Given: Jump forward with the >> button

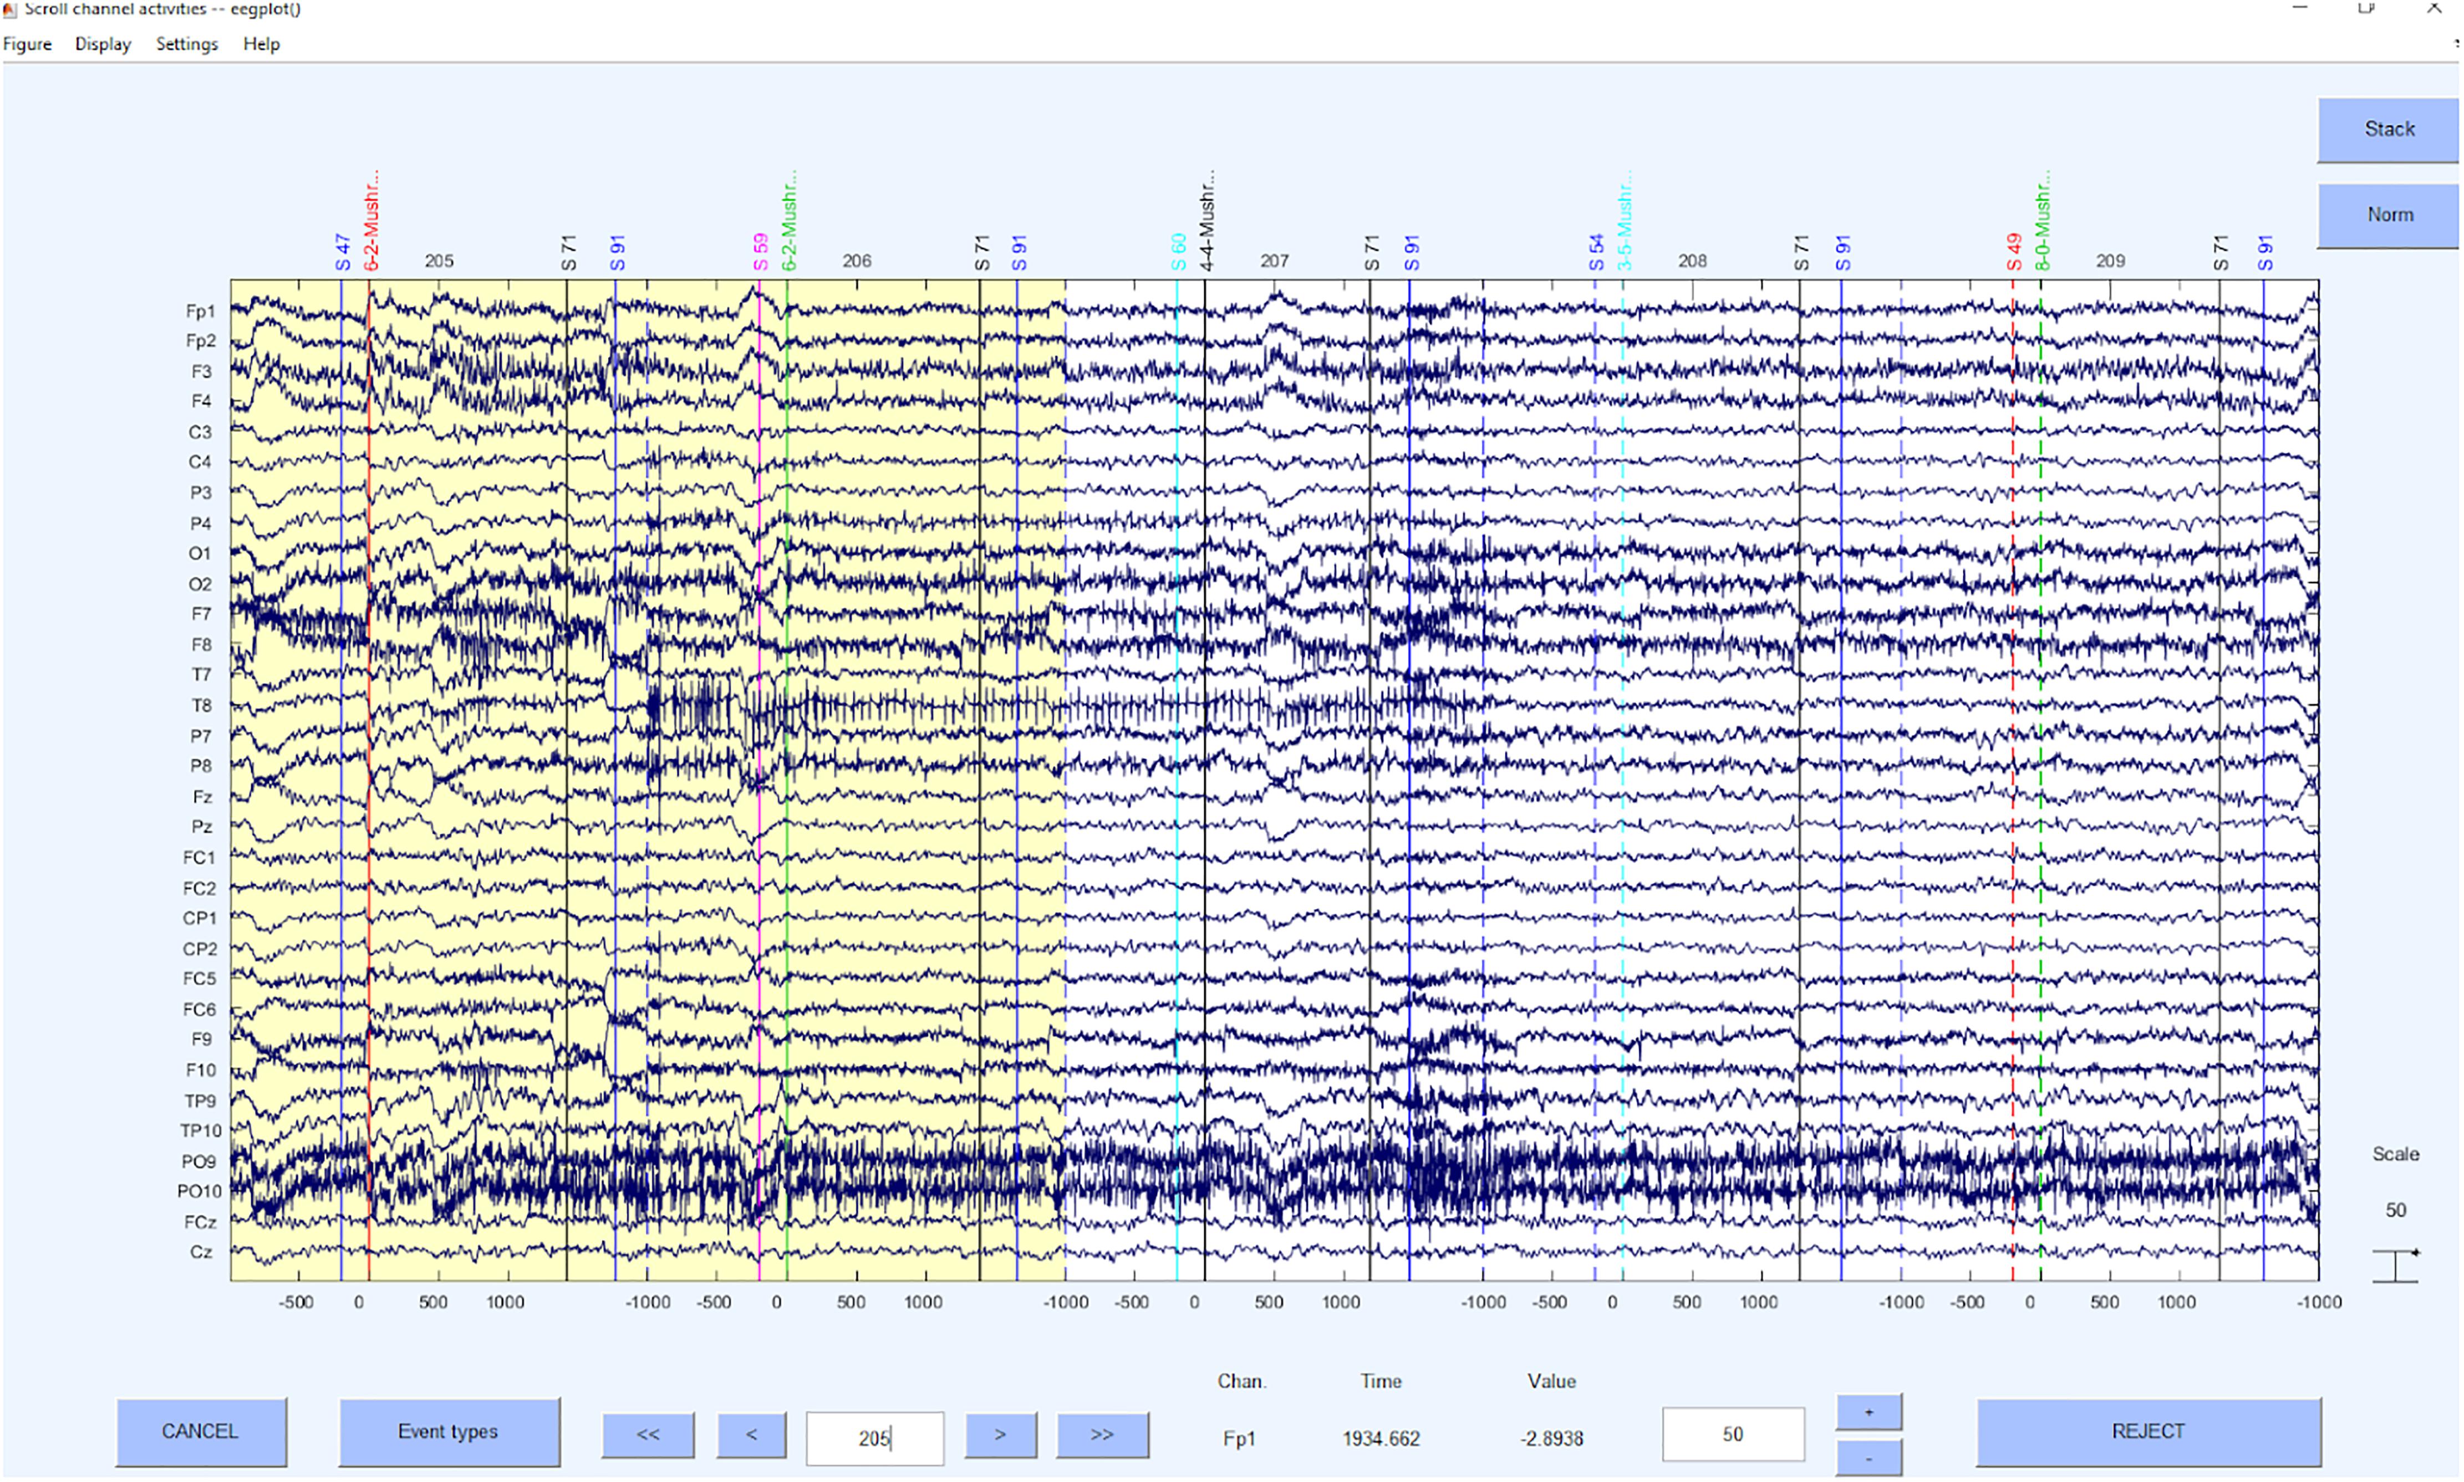Looking at the screenshot, I should click(1102, 1435).
